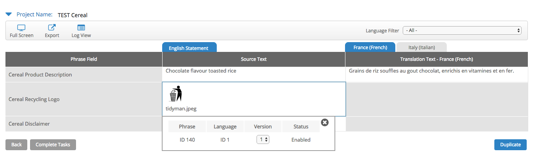538x158 pixels.
Task: Click the Back button
Action: pyautogui.click(x=16, y=144)
